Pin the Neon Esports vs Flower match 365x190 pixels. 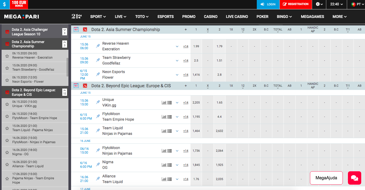tap(98, 74)
